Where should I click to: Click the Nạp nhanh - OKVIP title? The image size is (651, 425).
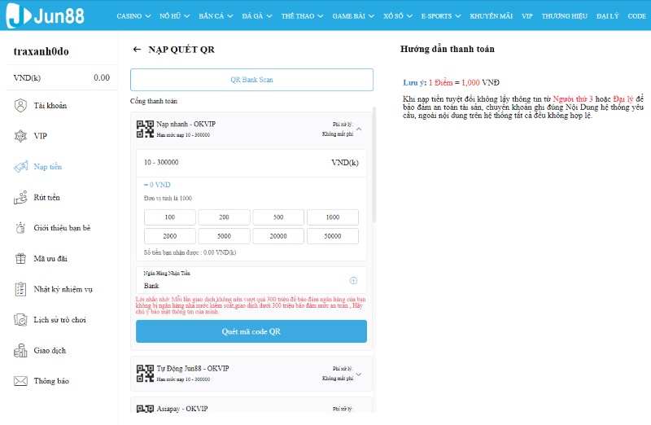186,124
